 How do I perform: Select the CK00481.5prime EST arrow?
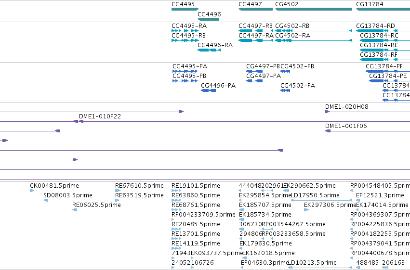click(32, 191)
